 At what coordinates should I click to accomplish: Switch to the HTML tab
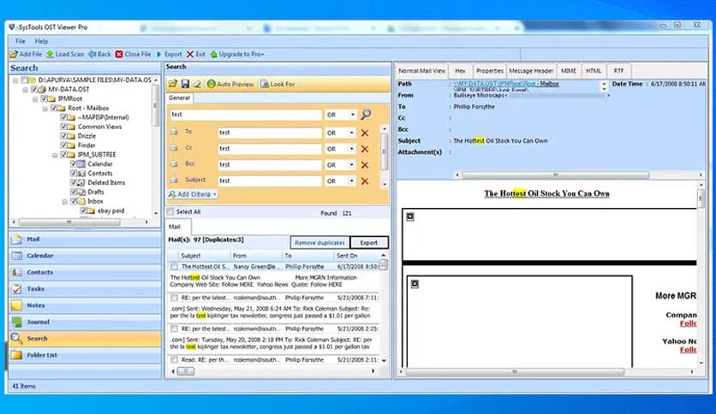click(x=594, y=71)
